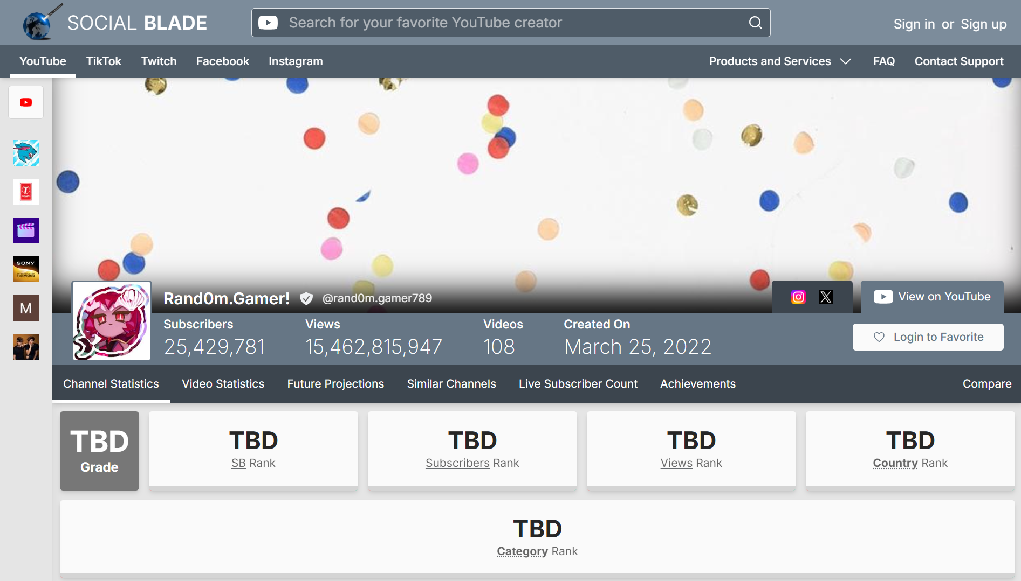
Task: Open the channel's X profile icon
Action: (826, 297)
